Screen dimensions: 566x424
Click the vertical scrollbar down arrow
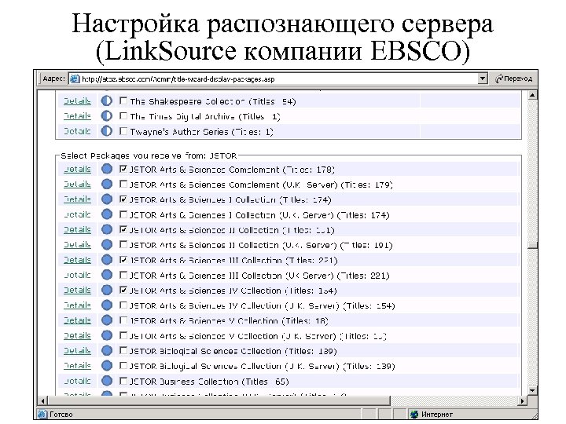pos(532,390)
